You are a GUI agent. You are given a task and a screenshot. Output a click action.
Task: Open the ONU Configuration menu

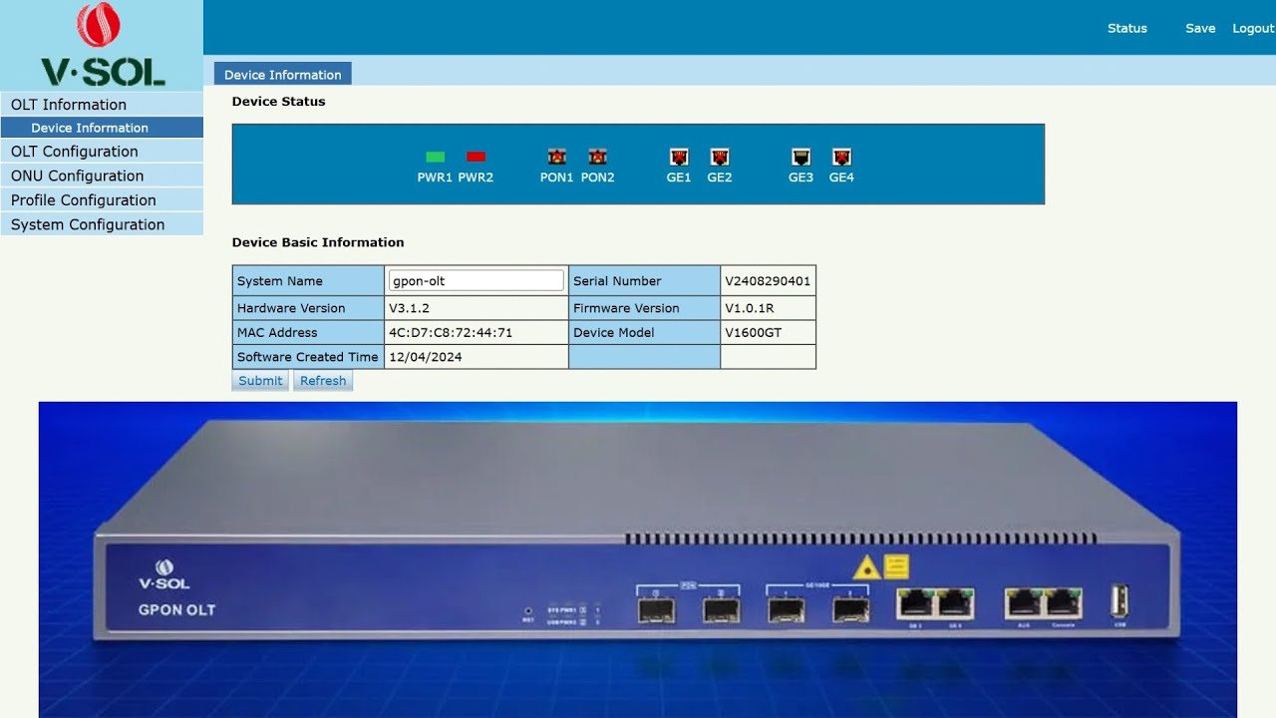click(102, 176)
